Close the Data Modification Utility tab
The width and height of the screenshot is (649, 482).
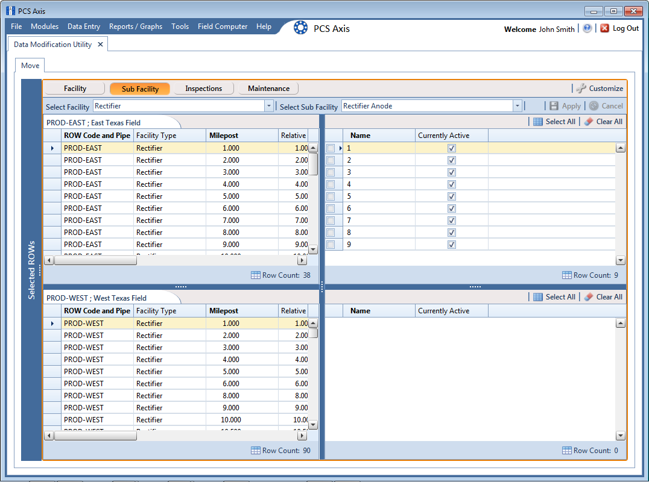tap(100, 44)
